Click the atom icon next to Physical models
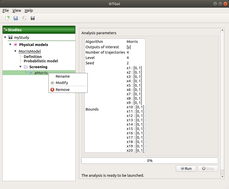The width and height of the screenshot is (229, 189). (x=16, y=45)
